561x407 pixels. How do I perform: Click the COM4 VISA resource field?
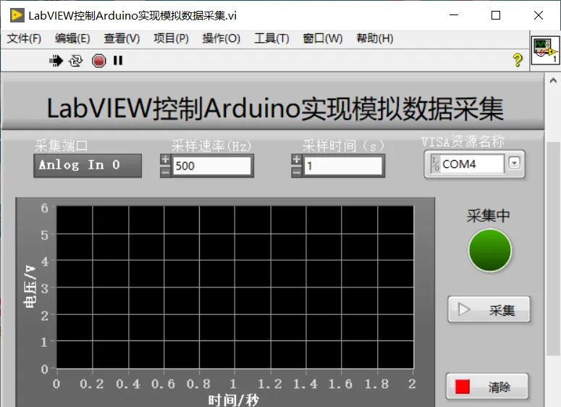(471, 164)
